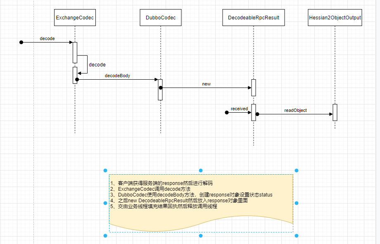Viewport: 380px width, 244px height.
Task: Select the origin dot of the new arrow
Action: click(161, 88)
